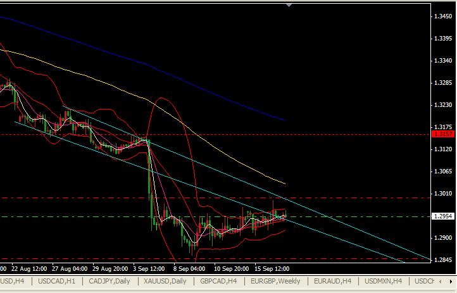
Task: Select the XAUUSD,Daily chart tab
Action: (165, 281)
